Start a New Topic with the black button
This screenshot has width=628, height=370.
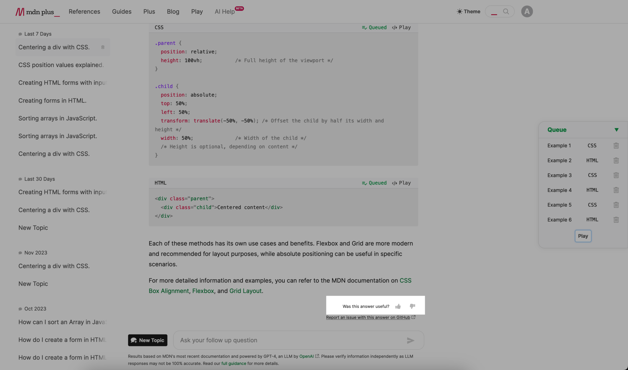click(x=148, y=340)
